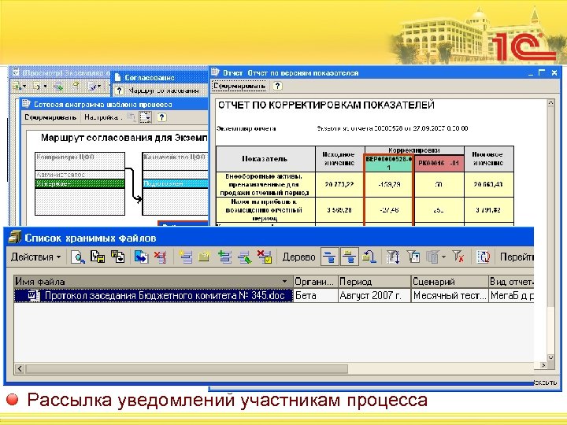Click the green ВЕР correction column header
The height and width of the screenshot is (425, 567).
tap(389, 163)
